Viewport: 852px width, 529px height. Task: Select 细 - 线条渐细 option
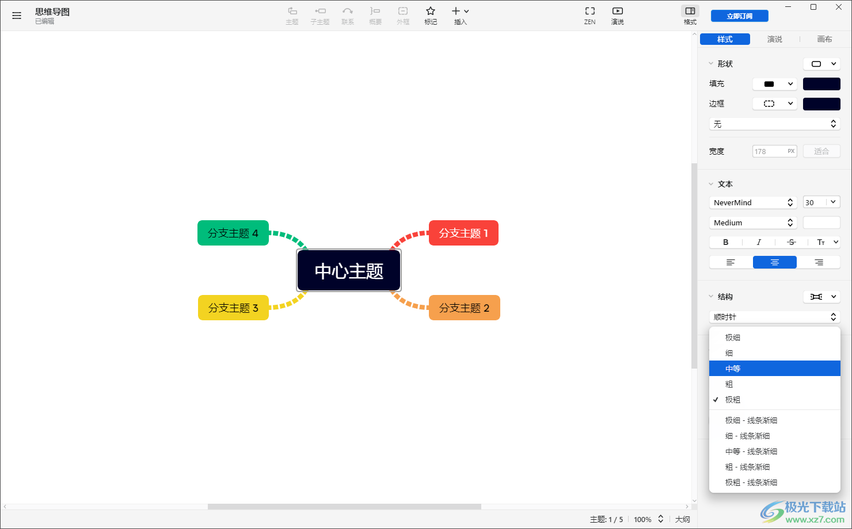point(775,436)
